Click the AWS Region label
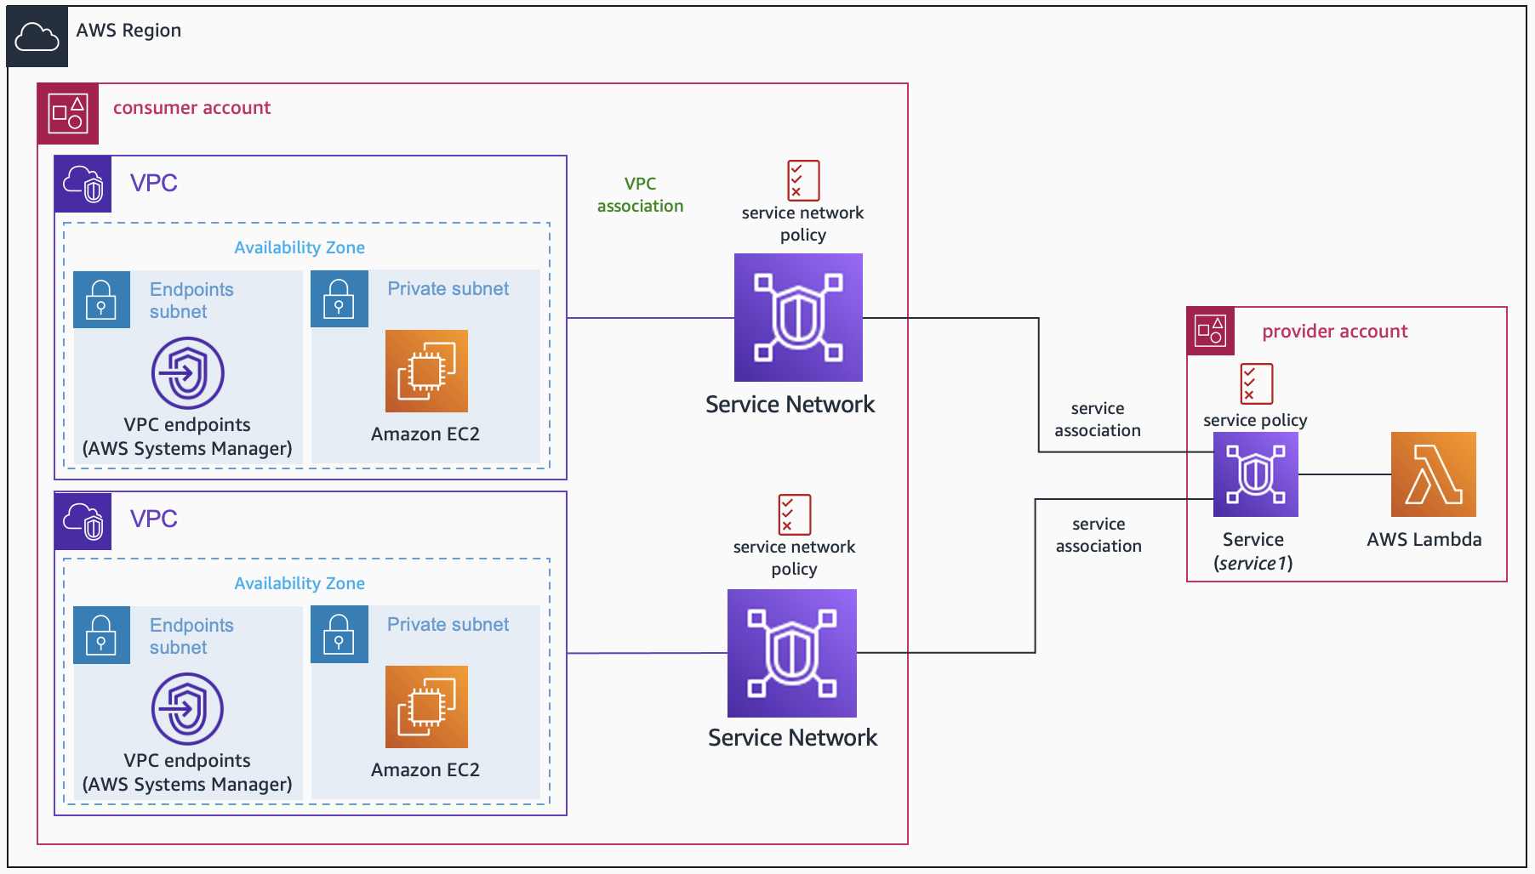Image resolution: width=1535 pixels, height=874 pixels. click(x=128, y=31)
